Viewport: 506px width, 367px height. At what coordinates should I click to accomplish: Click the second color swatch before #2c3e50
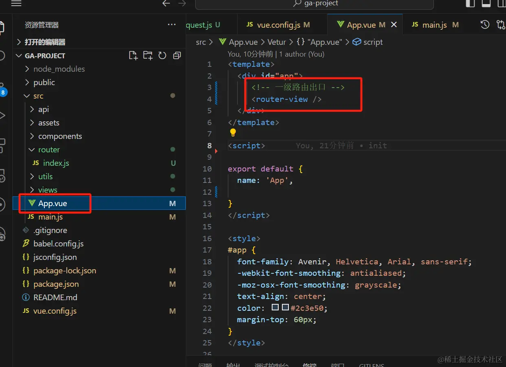point(285,308)
